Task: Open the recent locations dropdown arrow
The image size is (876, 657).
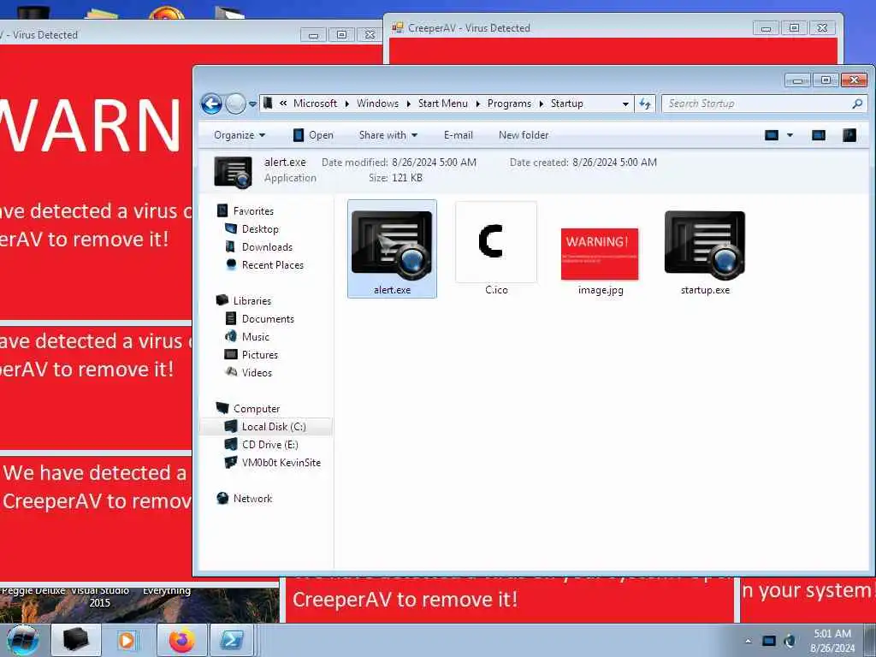Action: pos(252,104)
